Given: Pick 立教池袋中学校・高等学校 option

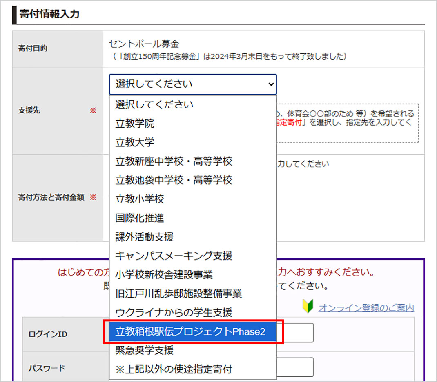Looking at the screenshot, I should point(174,180).
